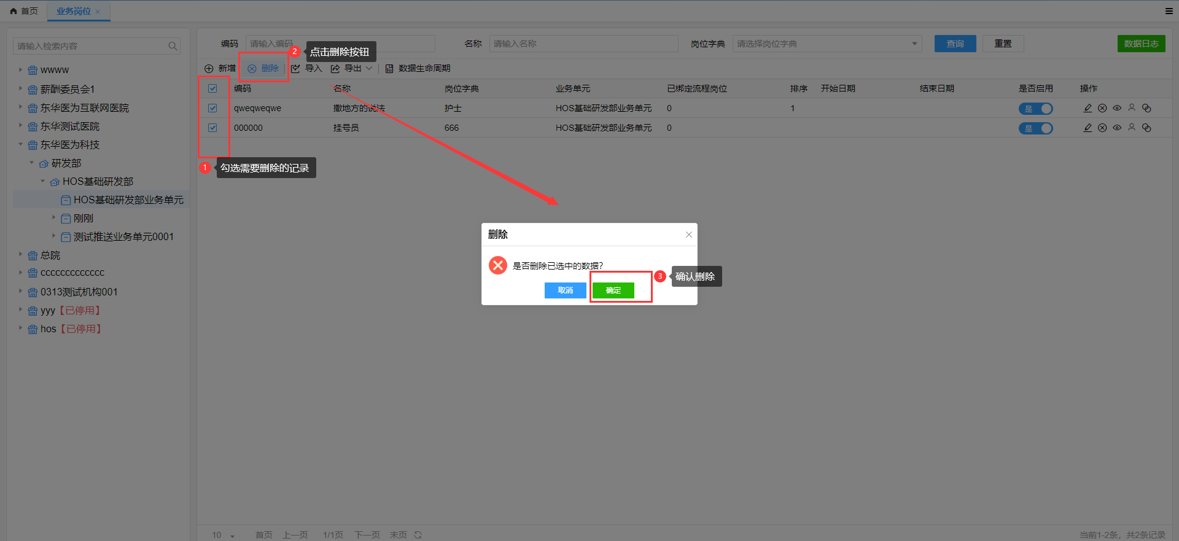Go to 末页 in pagination

398,535
